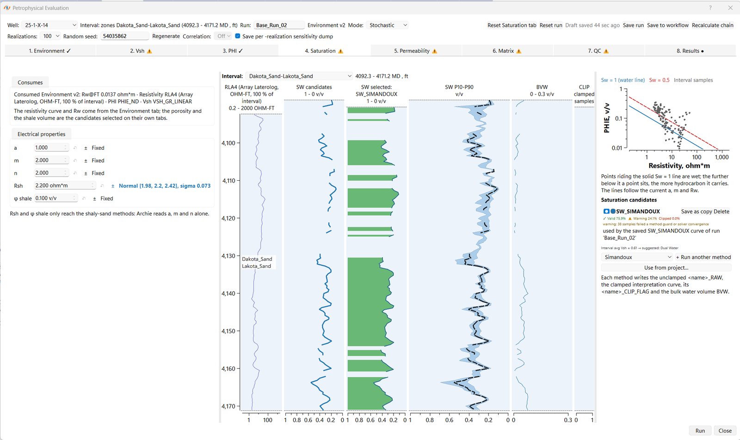Click the ± uncertainty icon for parameter m
The width and height of the screenshot is (740, 440).
(x=86, y=160)
